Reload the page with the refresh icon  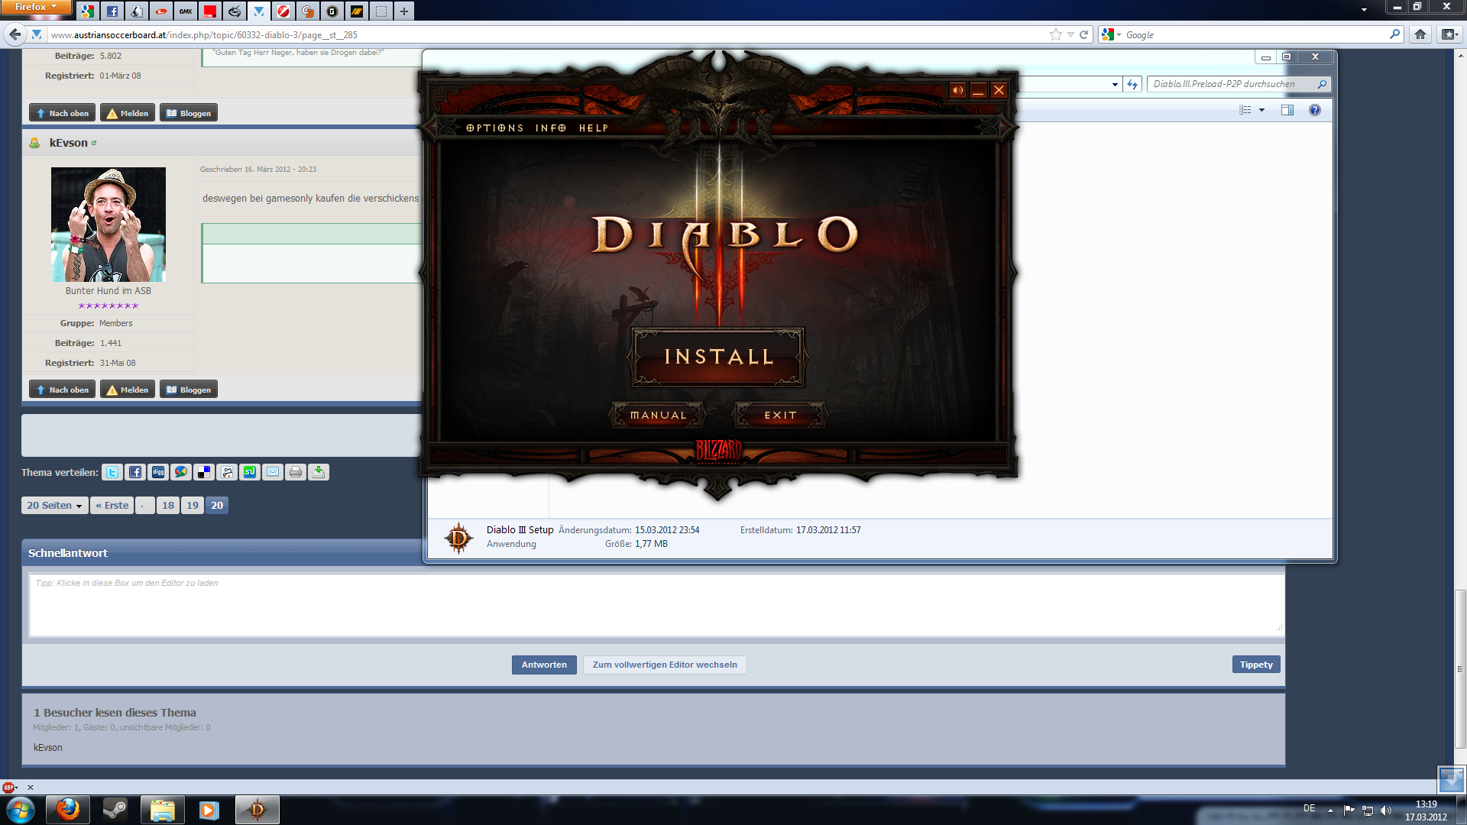[x=1083, y=34]
